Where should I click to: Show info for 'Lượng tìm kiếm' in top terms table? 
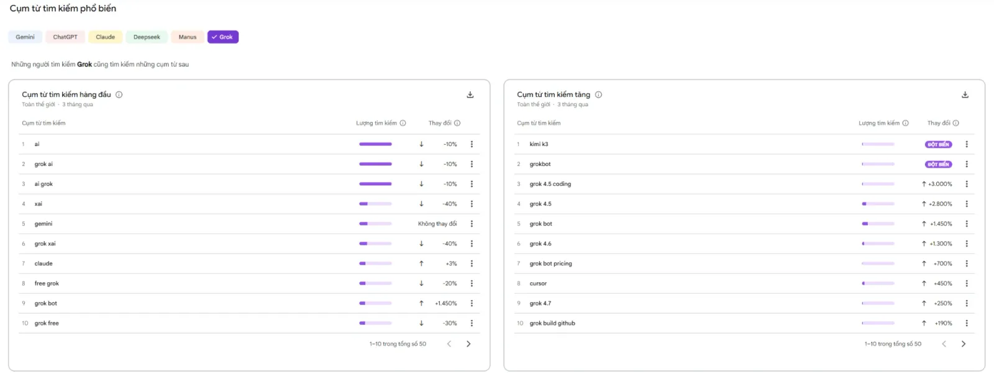pyautogui.click(x=403, y=123)
